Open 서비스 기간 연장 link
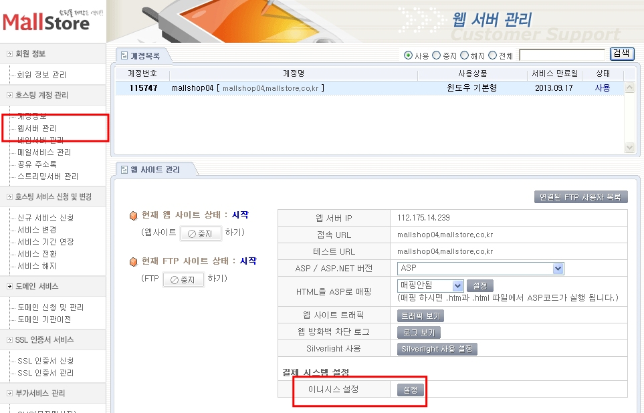Screen dimensions: 644x413 point(45,242)
